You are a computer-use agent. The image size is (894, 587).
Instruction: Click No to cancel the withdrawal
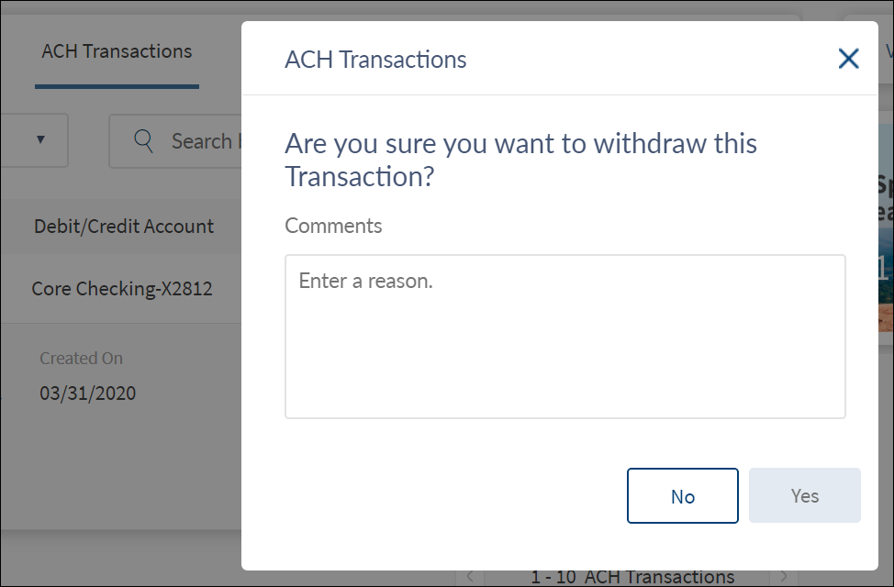682,496
